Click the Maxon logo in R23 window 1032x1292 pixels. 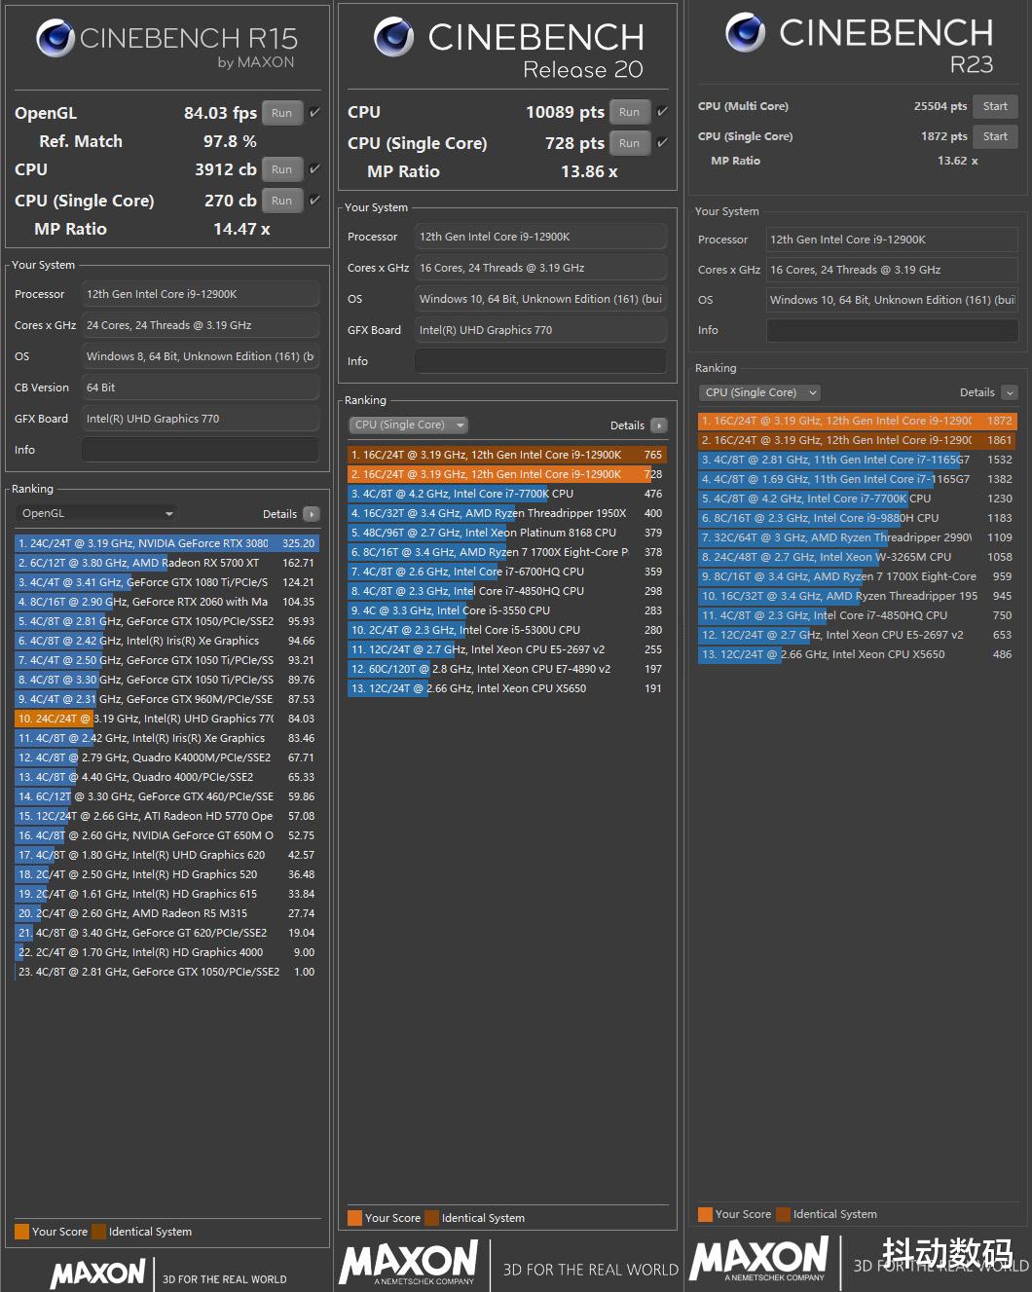pos(759,1258)
